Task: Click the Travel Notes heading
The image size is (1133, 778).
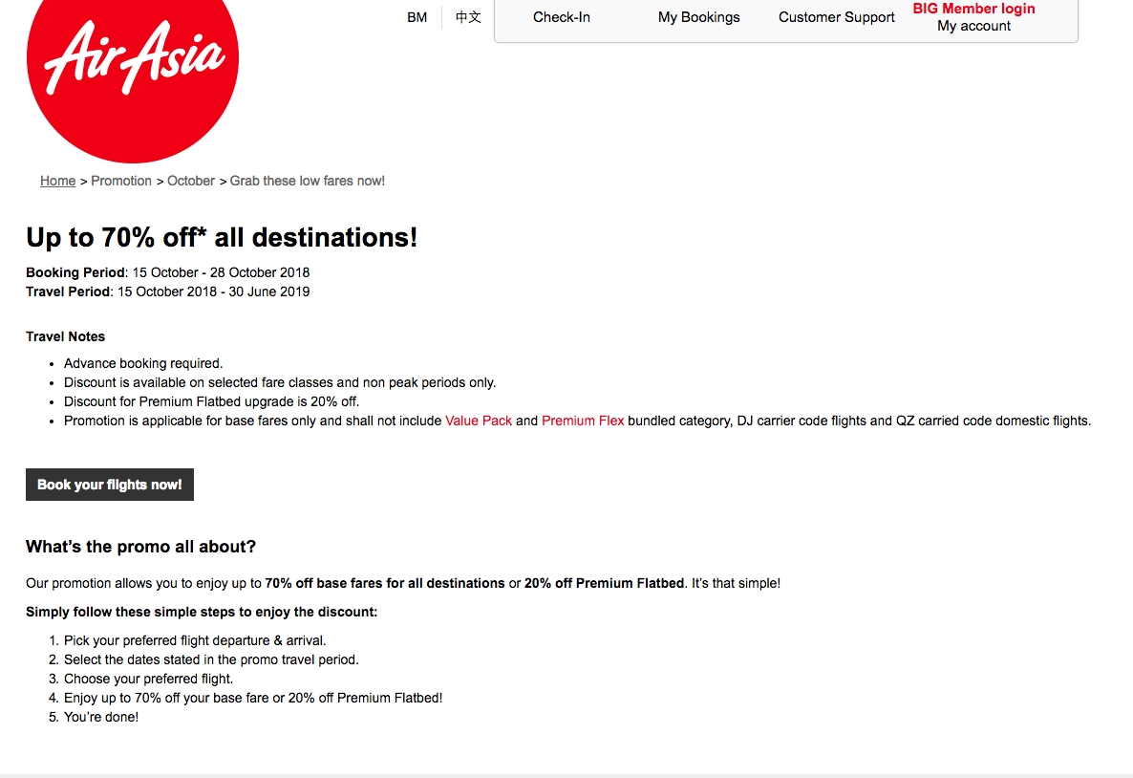Action: click(x=66, y=337)
